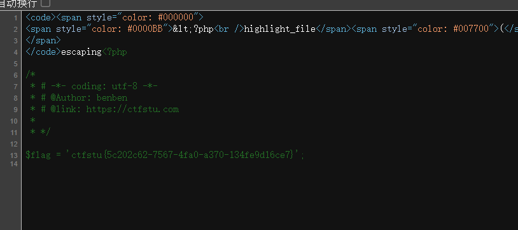This screenshot has height=230, width=518.
Task: Select line number 9 in gutter
Action: 15,110
